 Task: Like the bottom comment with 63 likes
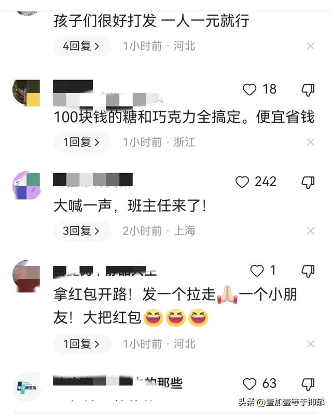[250, 384]
